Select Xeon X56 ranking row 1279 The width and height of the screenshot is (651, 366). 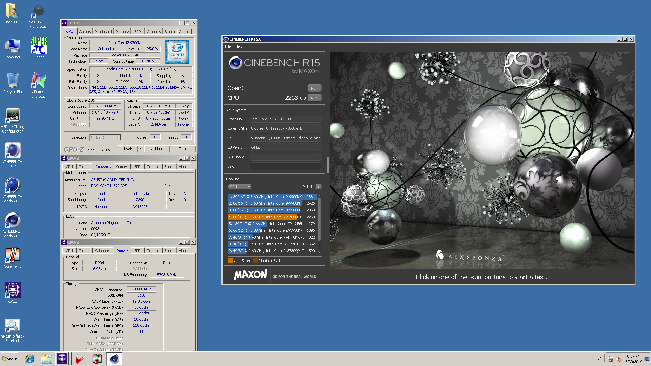tap(272, 224)
